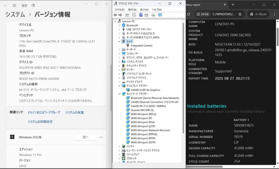
Task: Open the Properties toolbar icon in Device Manager
Action: 134,15
